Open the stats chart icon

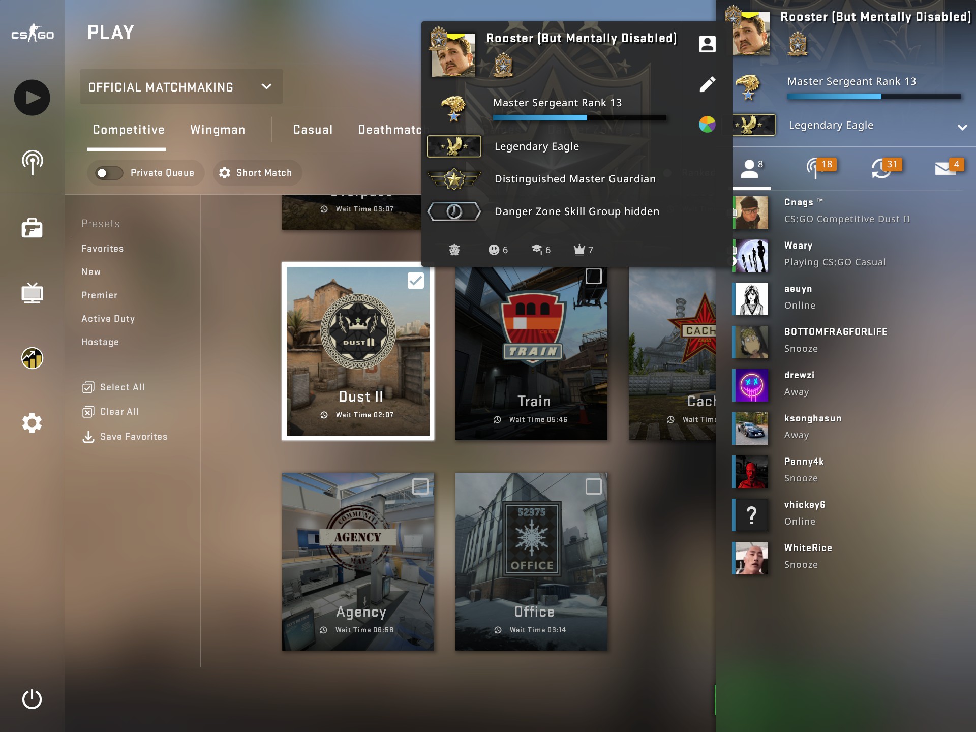click(x=32, y=358)
